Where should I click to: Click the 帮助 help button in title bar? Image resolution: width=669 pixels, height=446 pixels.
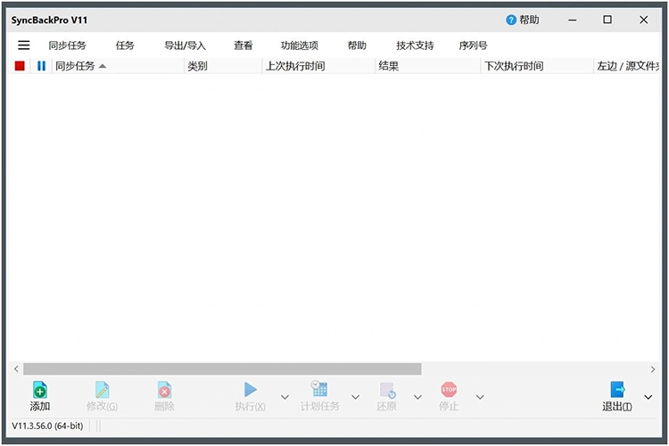[523, 20]
